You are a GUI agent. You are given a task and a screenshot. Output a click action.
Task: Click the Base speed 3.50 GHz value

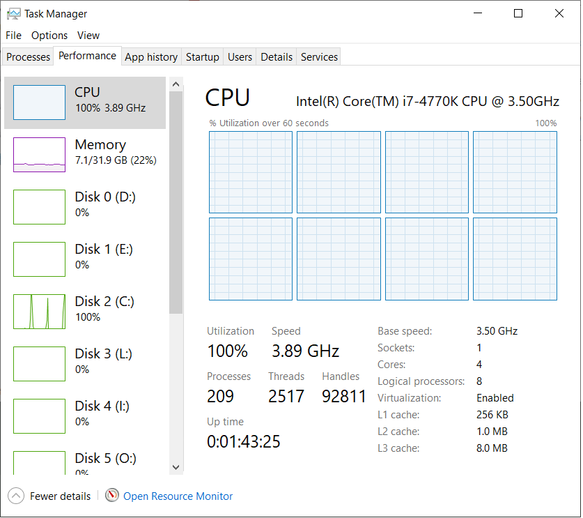(498, 332)
